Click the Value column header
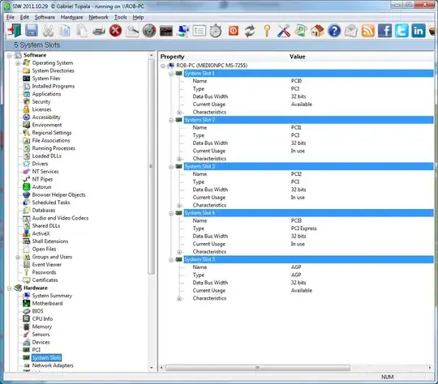The image size is (438, 384). pos(297,57)
